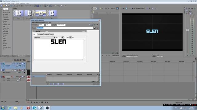This screenshot has height=110, width=197.
Task: Click the Undo arrow in the toolbar
Action: tap(26, 6)
